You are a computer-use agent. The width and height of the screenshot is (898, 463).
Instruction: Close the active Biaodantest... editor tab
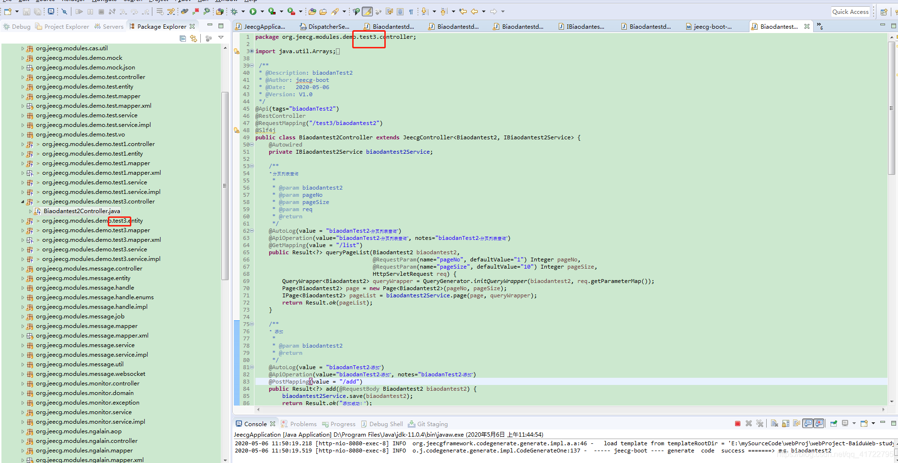pyautogui.click(x=807, y=26)
